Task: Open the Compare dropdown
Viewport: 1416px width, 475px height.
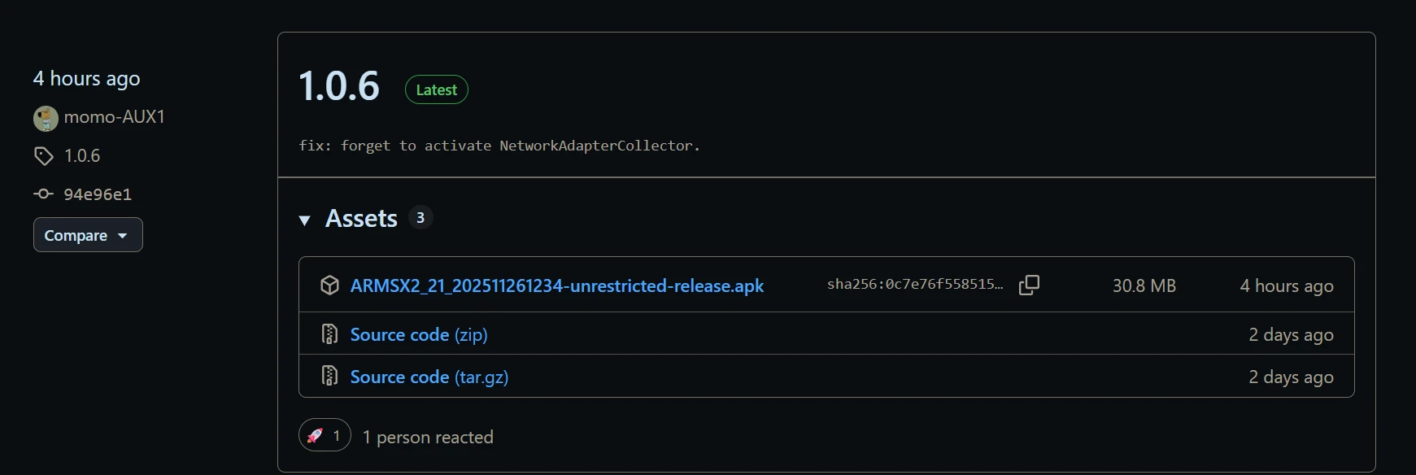Action: 88,235
